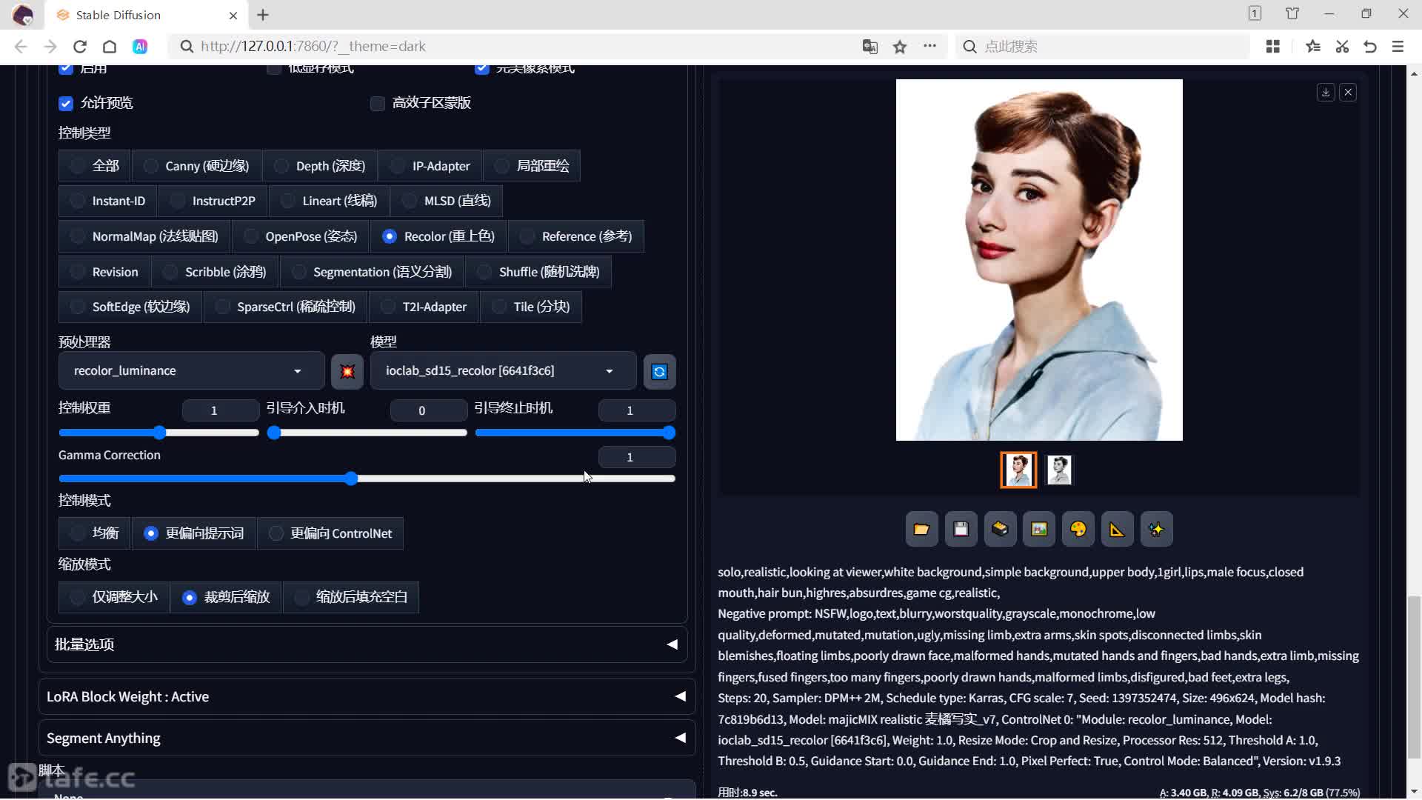Select 缩放后填充空白 resize mode

pos(351,597)
